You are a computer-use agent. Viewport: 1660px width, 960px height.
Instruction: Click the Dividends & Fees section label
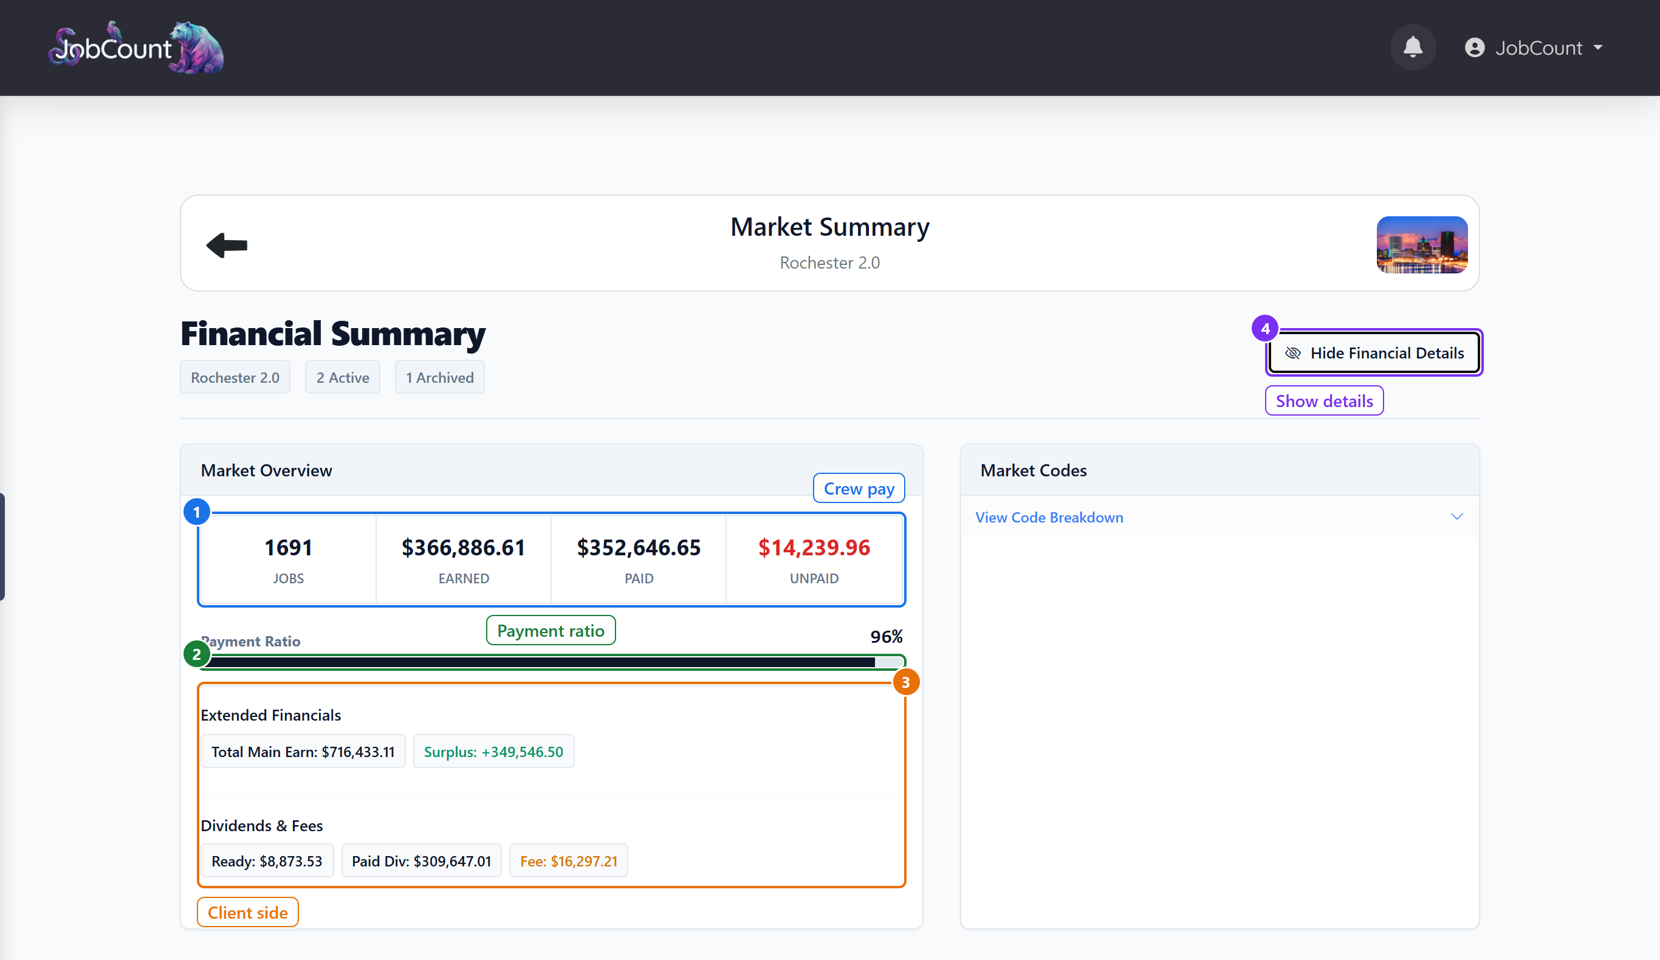[x=261, y=825]
